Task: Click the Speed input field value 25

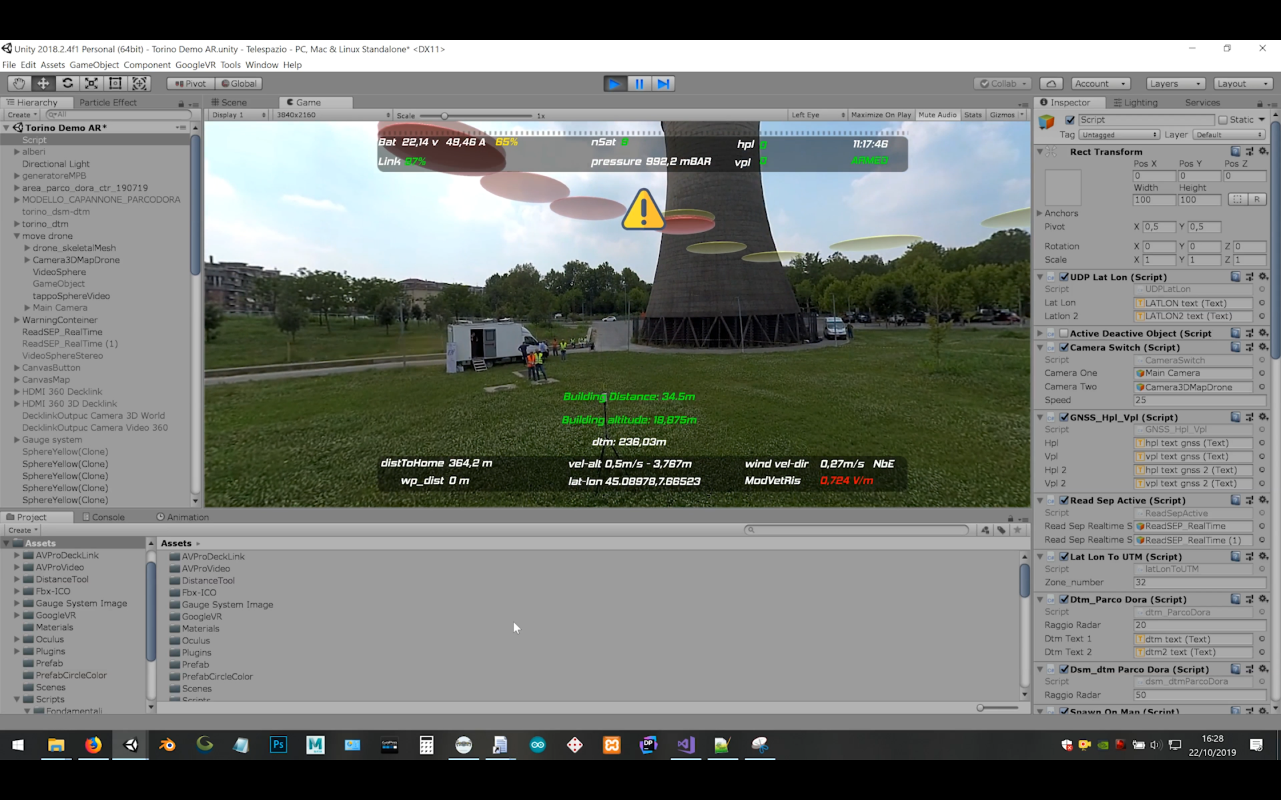Action: (1199, 400)
